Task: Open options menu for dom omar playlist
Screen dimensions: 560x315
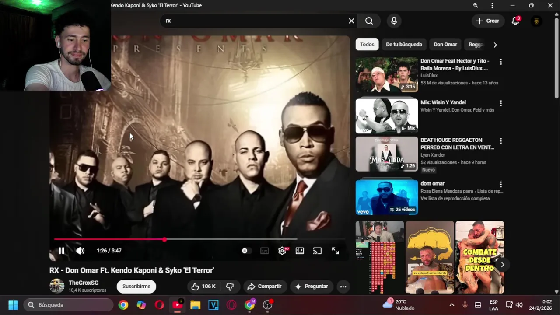Action: click(x=501, y=185)
